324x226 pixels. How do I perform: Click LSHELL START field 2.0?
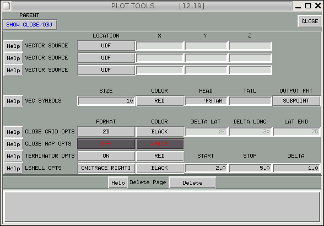pos(206,168)
